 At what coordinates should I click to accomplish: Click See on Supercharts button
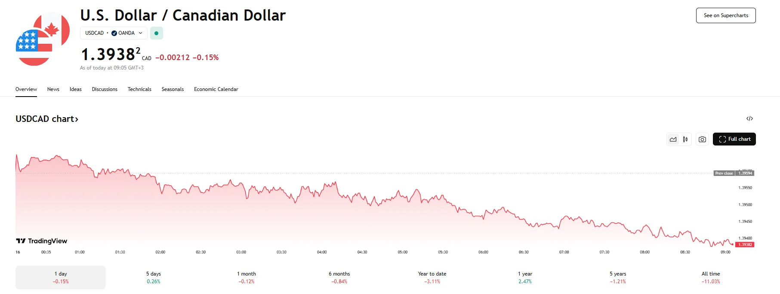tap(726, 15)
